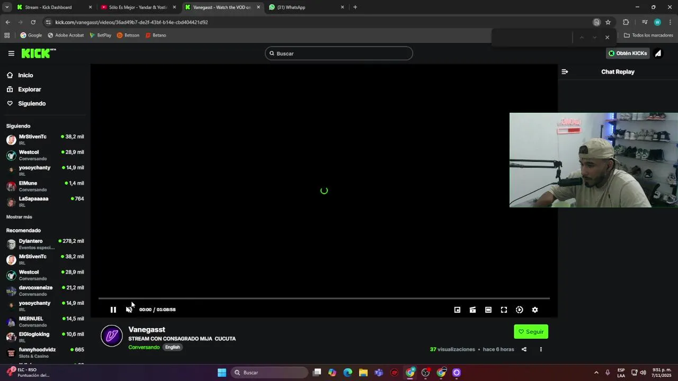
Task: Open MERNUEL channel in the sidebar
Action: [x=45, y=322]
